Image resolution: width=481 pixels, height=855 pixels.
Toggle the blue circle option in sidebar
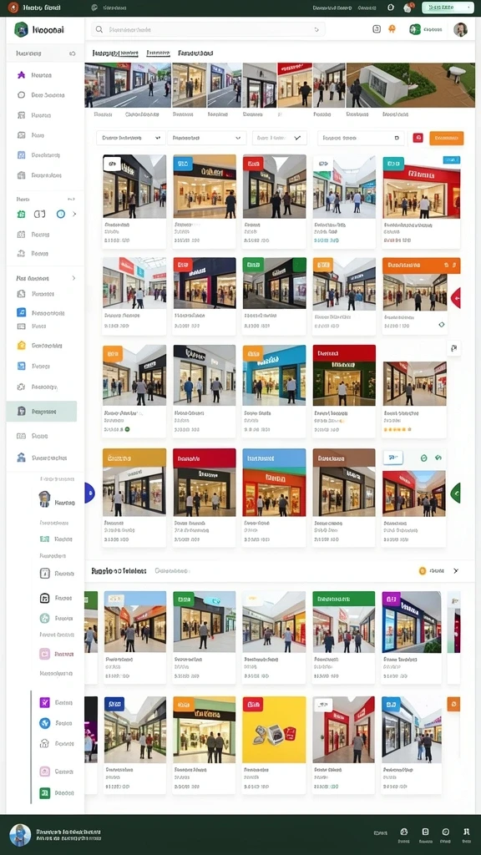tap(60, 215)
